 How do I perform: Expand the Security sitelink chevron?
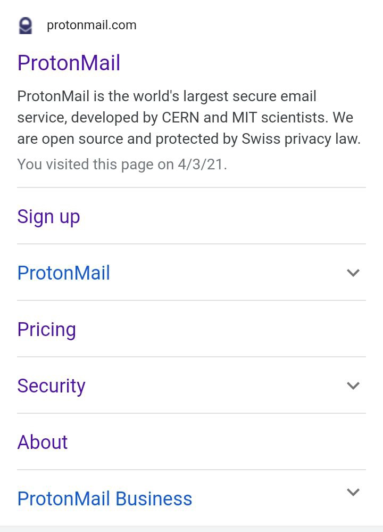click(x=353, y=386)
